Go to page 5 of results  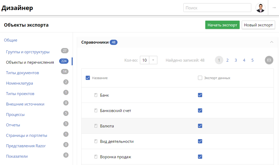tap(252, 60)
